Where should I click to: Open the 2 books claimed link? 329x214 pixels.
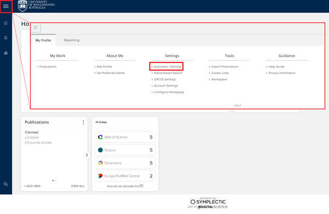coord(33,137)
